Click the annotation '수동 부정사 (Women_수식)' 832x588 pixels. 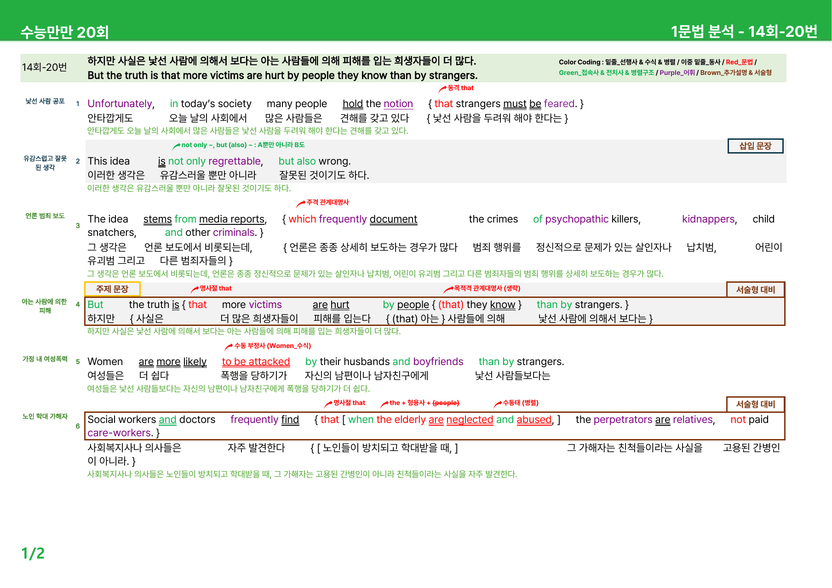272,346
